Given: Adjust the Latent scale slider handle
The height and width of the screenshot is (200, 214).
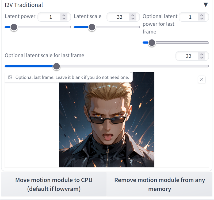Looking at the screenshot, I should (92, 27).
